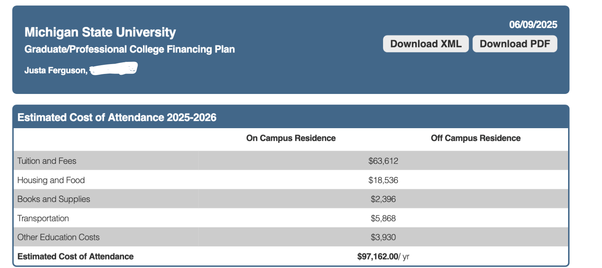This screenshot has width=602, height=268.
Task: Select the Books and Supplies row label
Action: coord(54,199)
